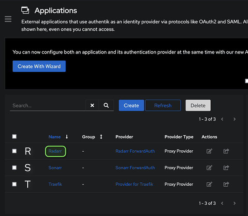
Task: Focus the Search input field
Action: click(x=48, y=105)
